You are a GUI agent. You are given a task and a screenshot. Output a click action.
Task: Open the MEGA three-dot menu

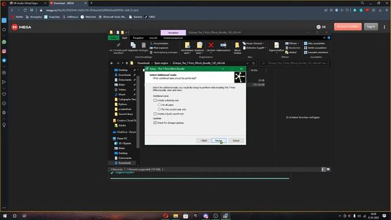click(384, 27)
